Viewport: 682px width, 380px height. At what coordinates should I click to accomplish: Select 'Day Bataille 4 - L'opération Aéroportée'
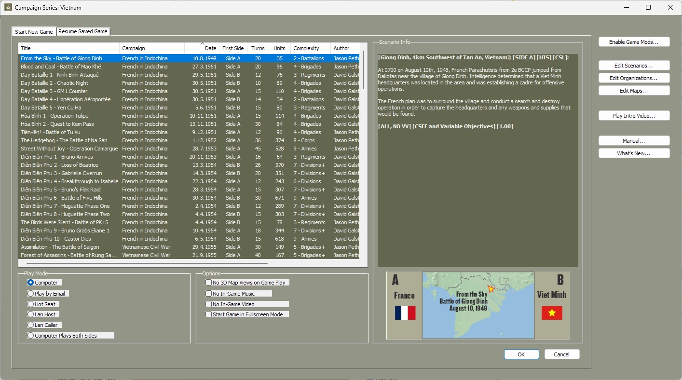click(x=189, y=99)
